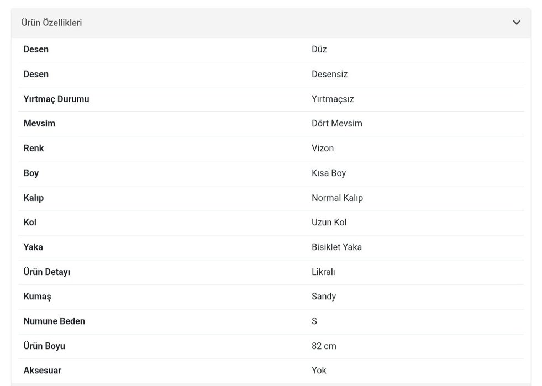Select the Desensiz value text
The image size is (542, 386).
(x=329, y=74)
